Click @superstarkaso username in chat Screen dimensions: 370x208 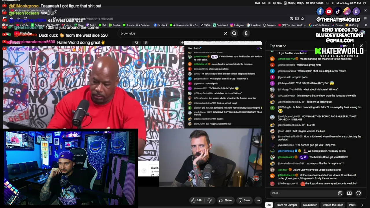point(287,71)
